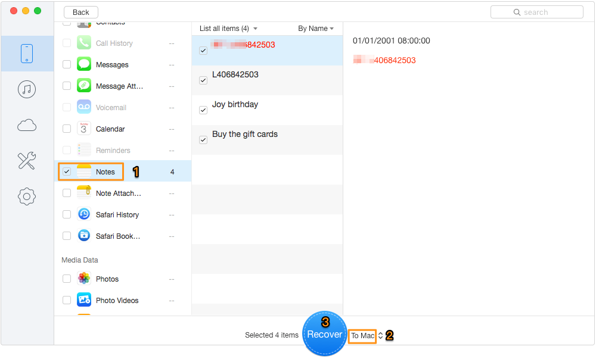Image resolution: width=596 pixels, height=362 pixels.
Task: Focus the search input field
Action: (537, 12)
